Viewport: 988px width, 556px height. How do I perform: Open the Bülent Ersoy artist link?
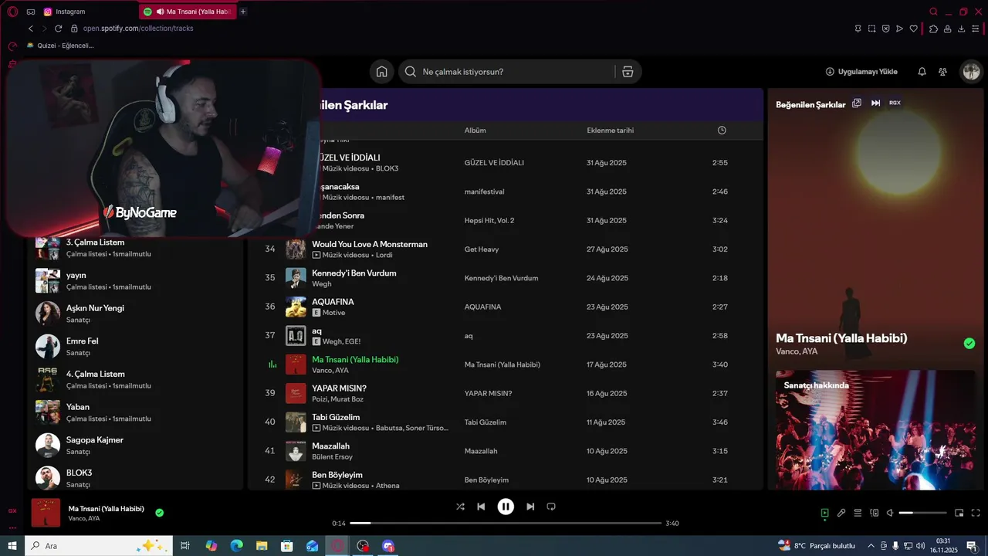point(332,457)
